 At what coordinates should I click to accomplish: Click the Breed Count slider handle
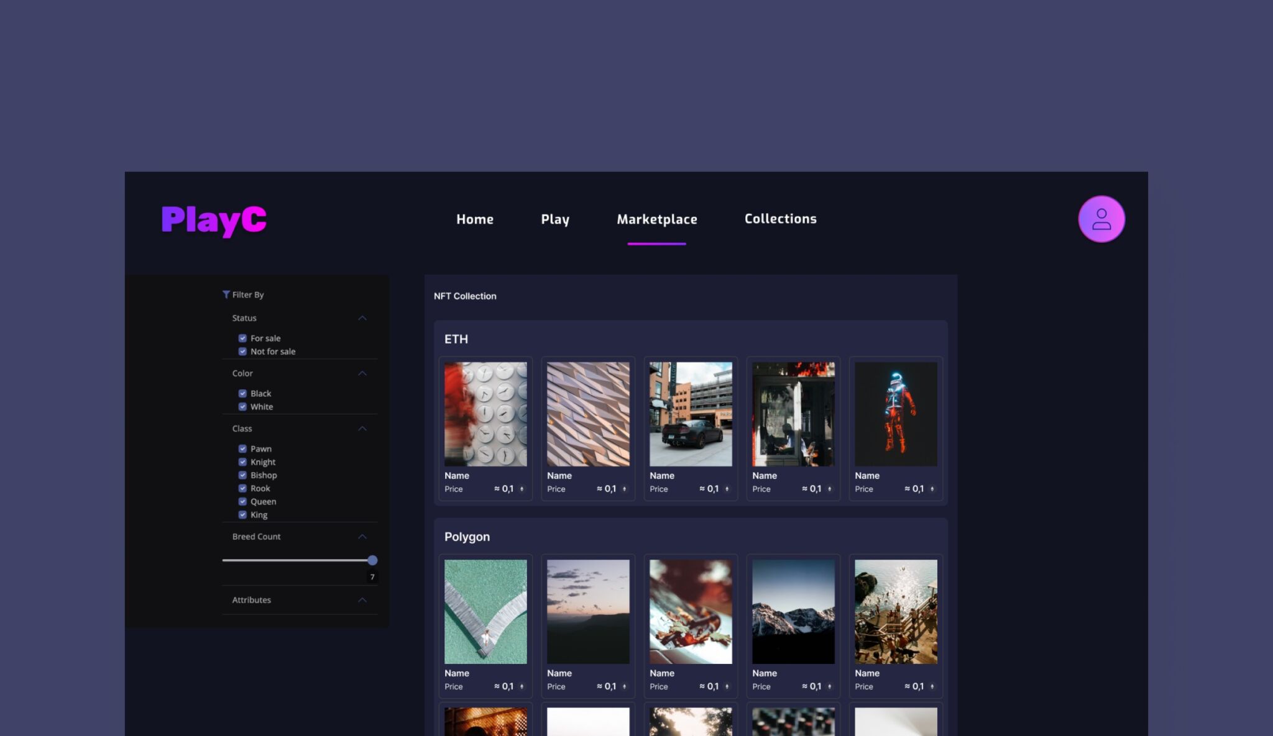372,560
